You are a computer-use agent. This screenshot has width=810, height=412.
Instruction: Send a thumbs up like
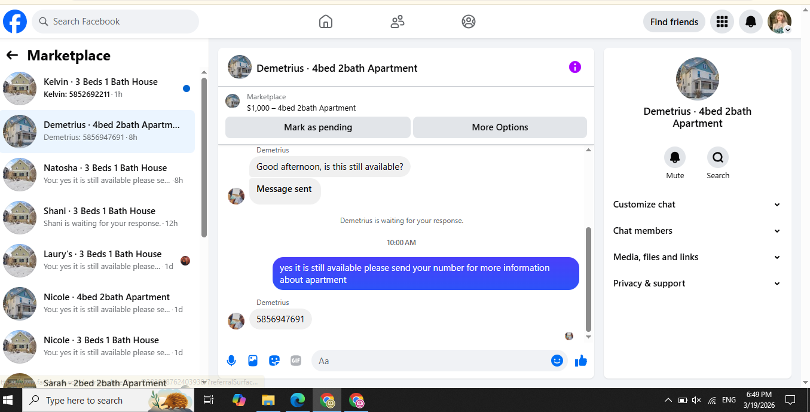581,361
